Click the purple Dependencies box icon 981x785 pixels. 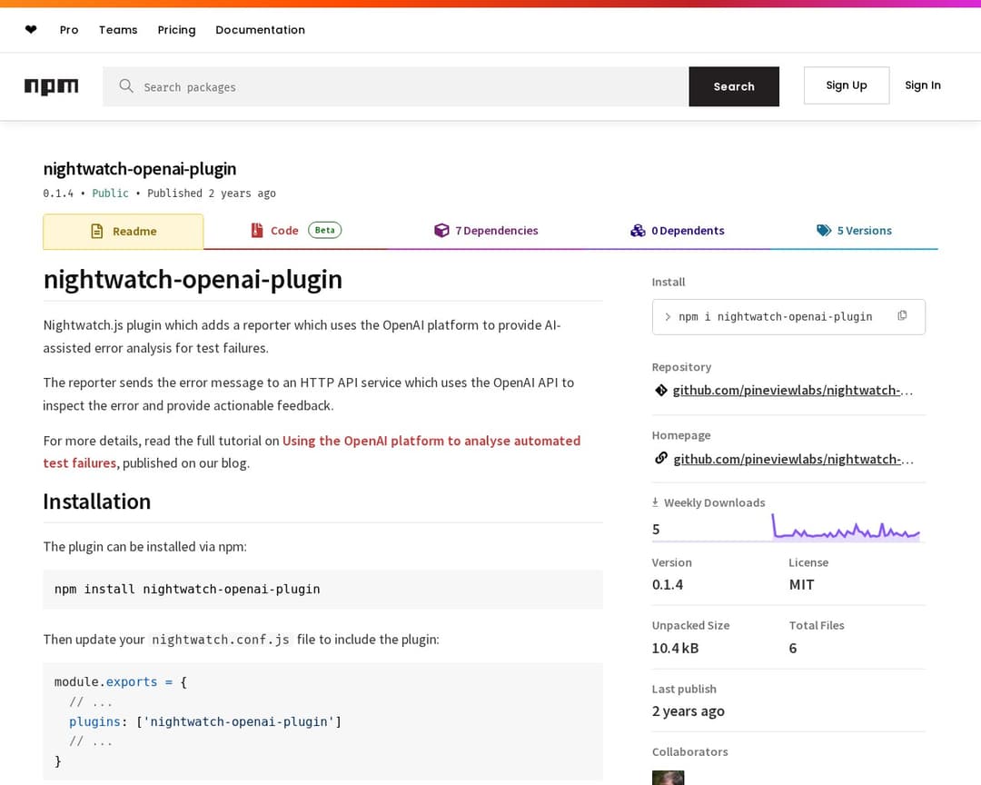point(441,231)
